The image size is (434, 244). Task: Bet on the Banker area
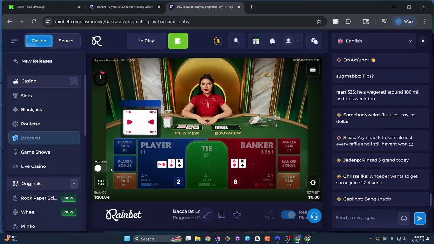click(x=252, y=164)
